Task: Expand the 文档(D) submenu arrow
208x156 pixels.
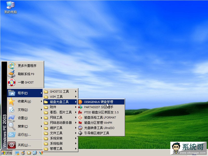Action: (x=41, y=110)
